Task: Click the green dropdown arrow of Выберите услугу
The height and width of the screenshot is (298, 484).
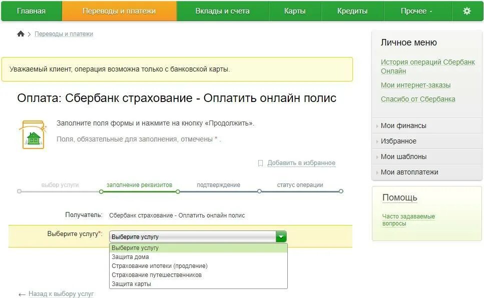Action: 281,237
